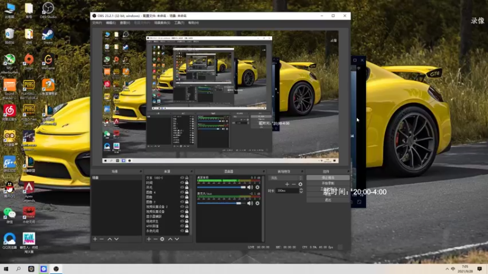Mute the 麦克风/Aux speaker icon
The height and width of the screenshot is (274, 488).
[250, 203]
